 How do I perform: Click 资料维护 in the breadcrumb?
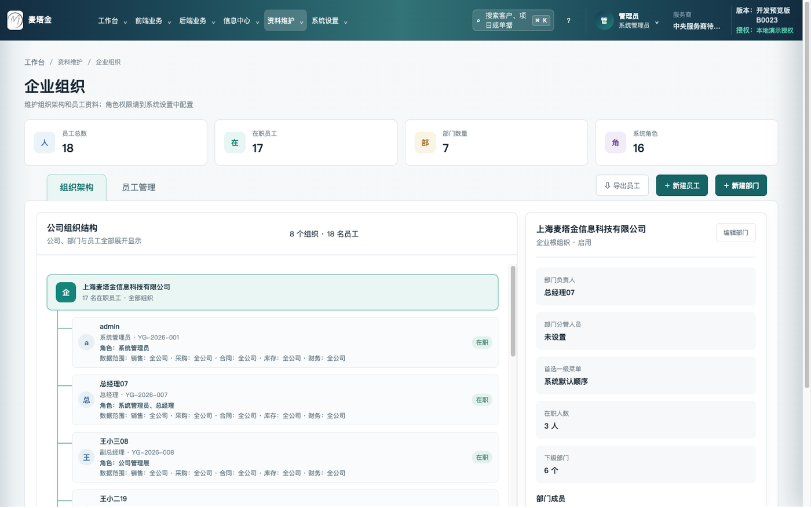(70, 62)
